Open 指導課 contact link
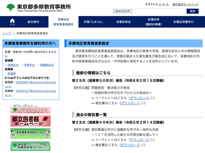The height and width of the screenshot is (153, 205). coord(12,74)
